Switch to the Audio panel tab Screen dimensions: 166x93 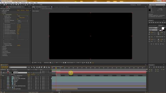point(155,7)
